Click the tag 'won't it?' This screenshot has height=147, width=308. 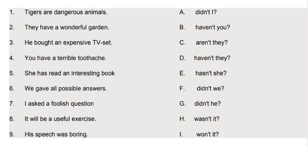(207, 135)
